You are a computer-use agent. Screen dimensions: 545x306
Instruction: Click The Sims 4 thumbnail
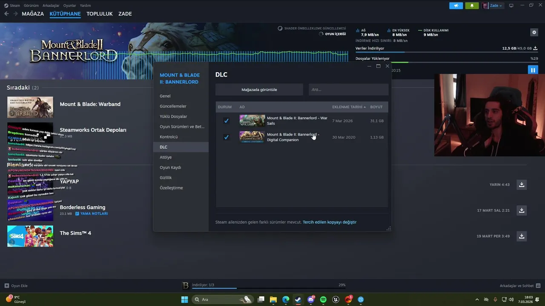pyautogui.click(x=30, y=236)
